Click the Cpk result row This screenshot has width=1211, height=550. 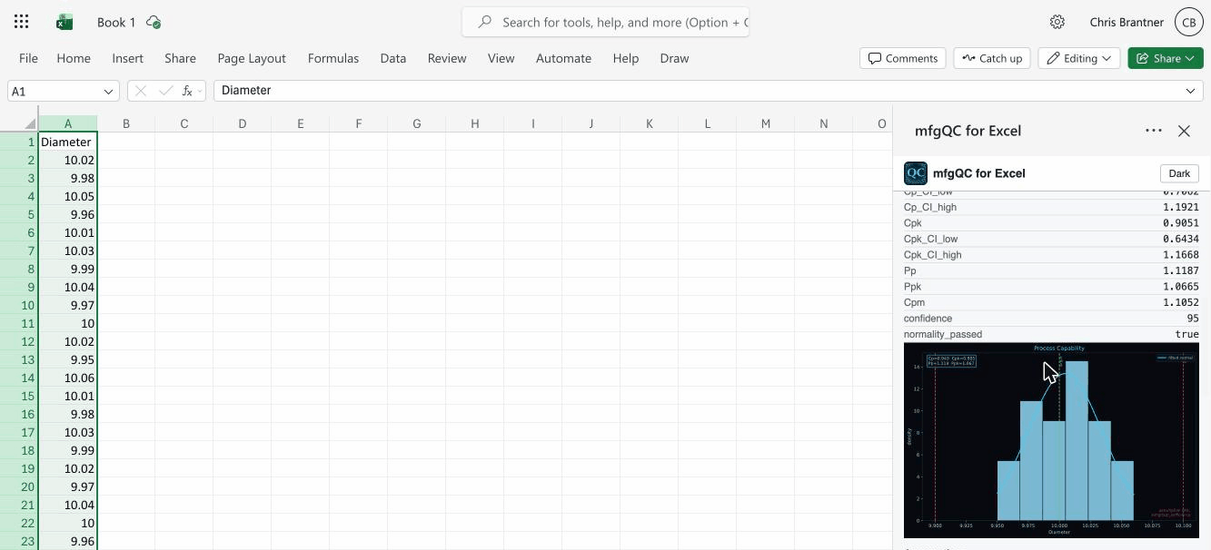1051,223
